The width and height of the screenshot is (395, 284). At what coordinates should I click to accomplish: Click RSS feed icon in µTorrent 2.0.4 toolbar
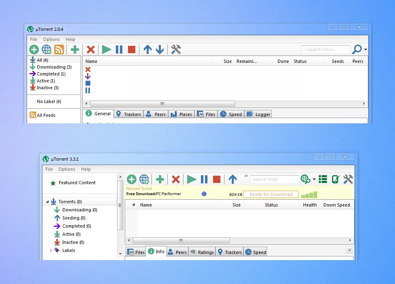tap(59, 49)
